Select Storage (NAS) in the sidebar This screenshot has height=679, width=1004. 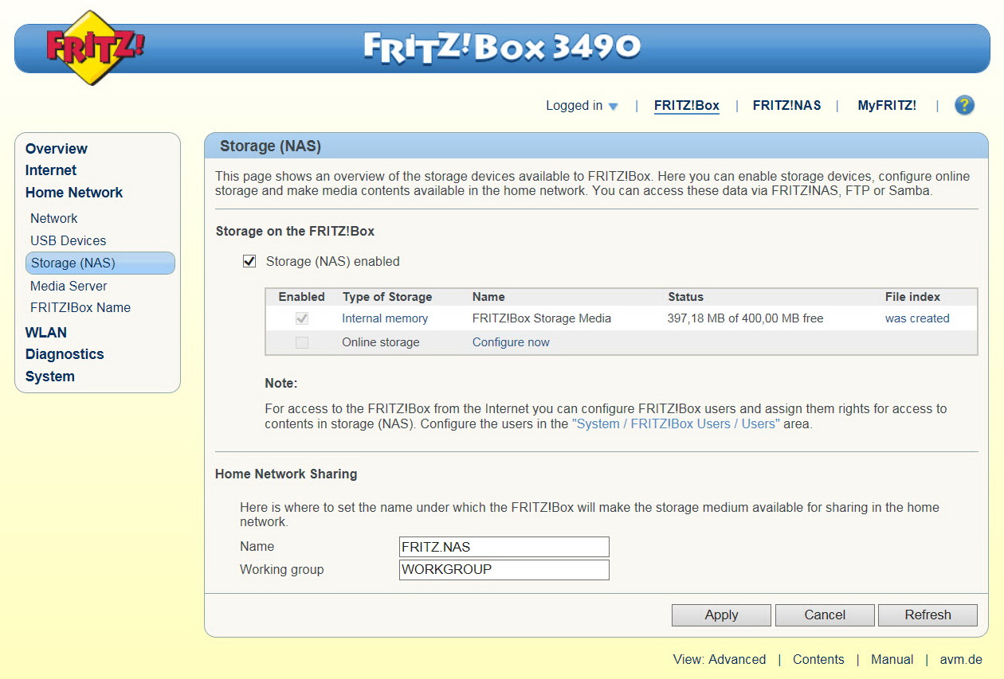(100, 263)
